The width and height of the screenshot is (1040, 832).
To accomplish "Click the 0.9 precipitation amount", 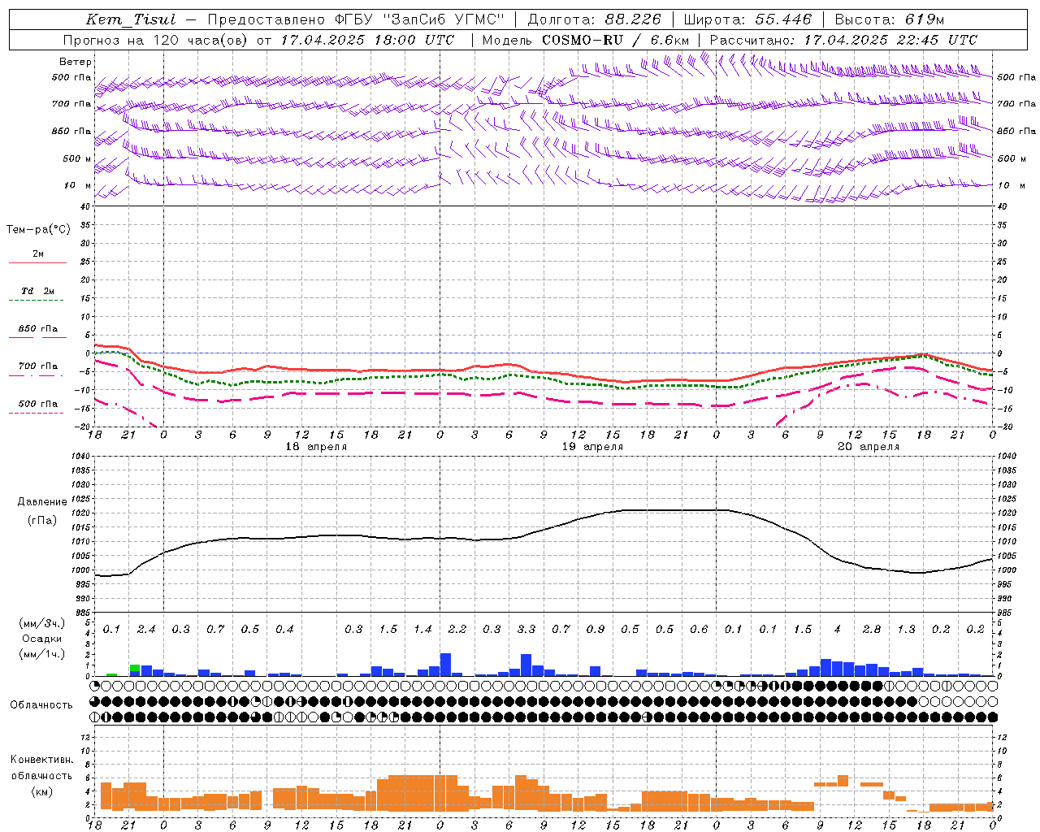I will tap(596, 630).
